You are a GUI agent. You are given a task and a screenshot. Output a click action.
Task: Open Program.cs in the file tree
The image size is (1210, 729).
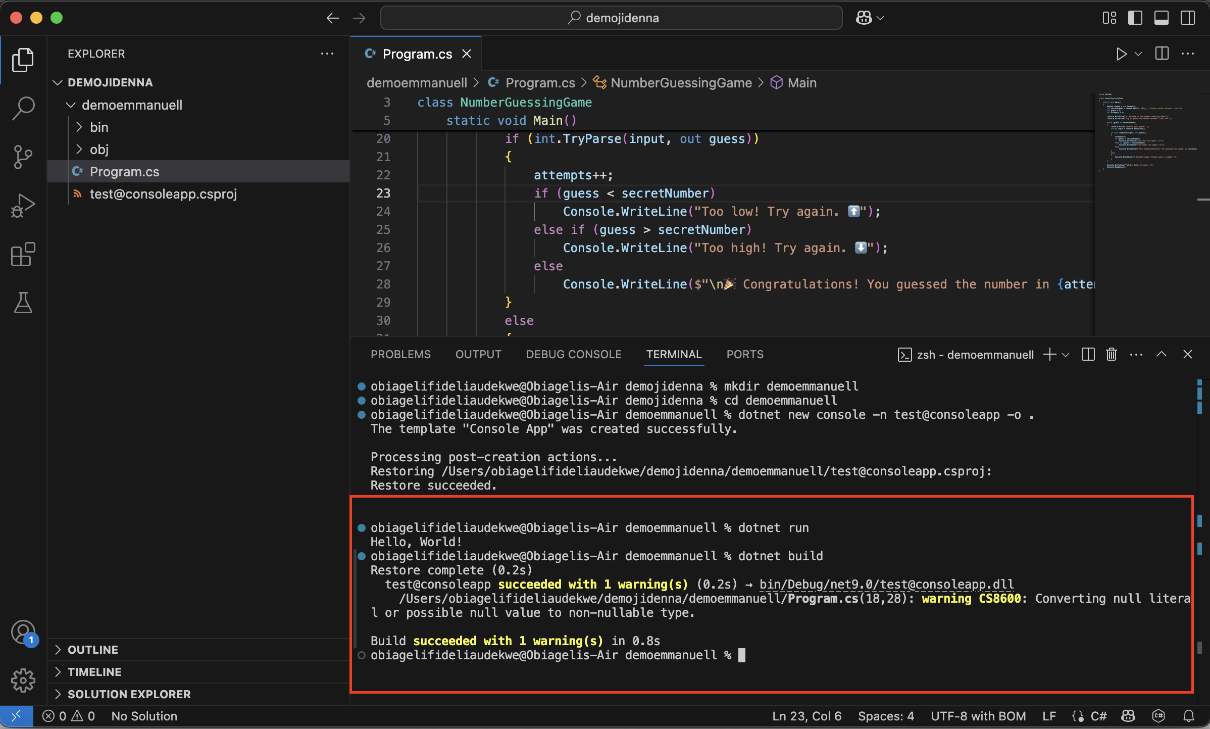pos(198,172)
